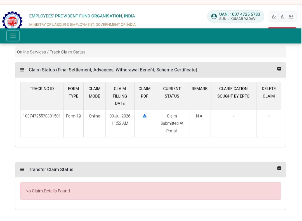The height and width of the screenshot is (221, 302).
Task: Click the Transfer Claim Status heading text
Action: point(51,170)
